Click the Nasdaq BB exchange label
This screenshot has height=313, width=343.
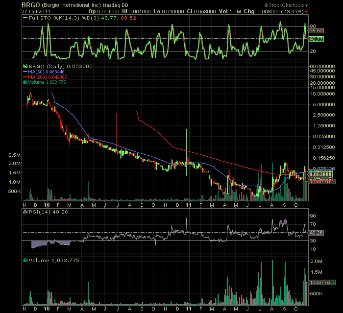pyautogui.click(x=116, y=5)
